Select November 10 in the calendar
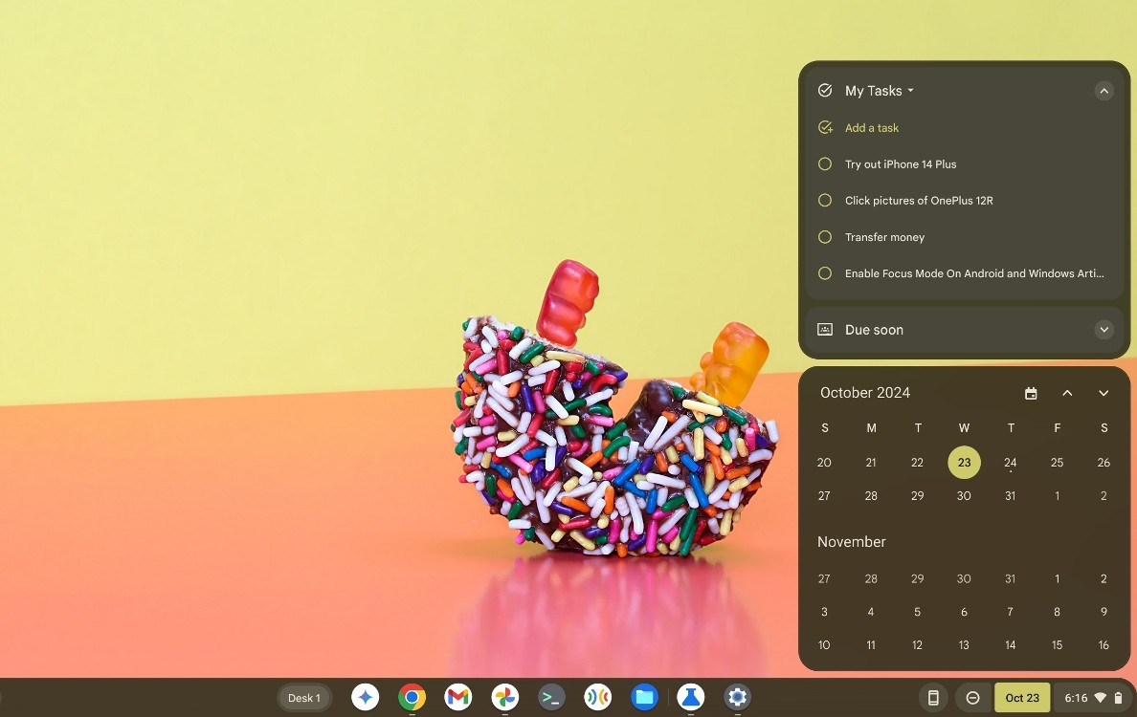 tap(824, 644)
